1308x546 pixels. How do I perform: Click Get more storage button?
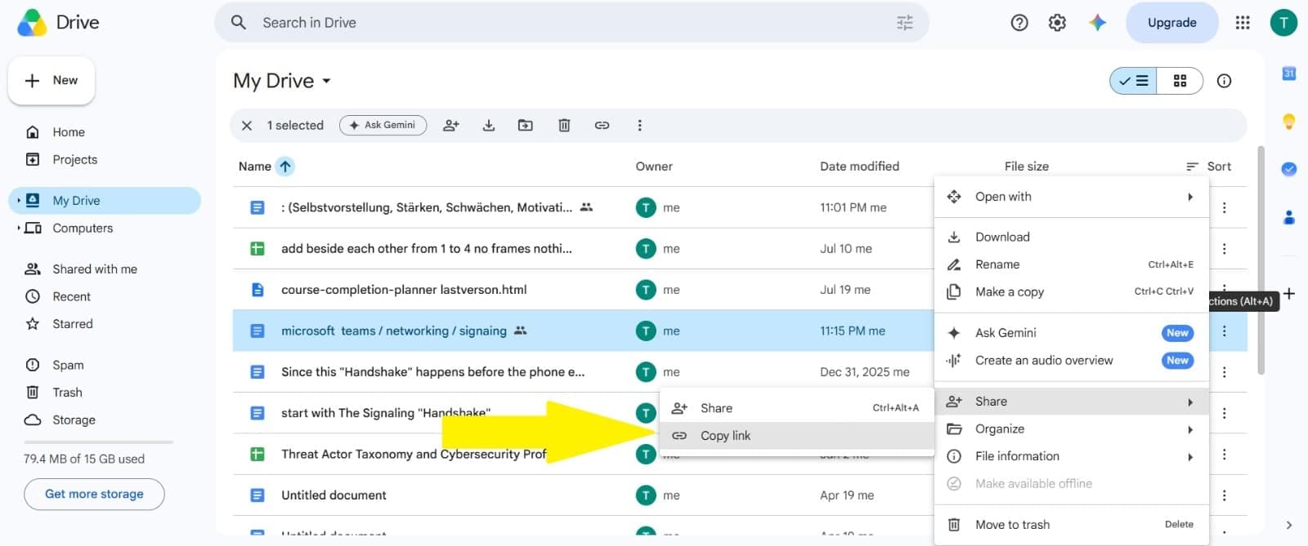[94, 495]
